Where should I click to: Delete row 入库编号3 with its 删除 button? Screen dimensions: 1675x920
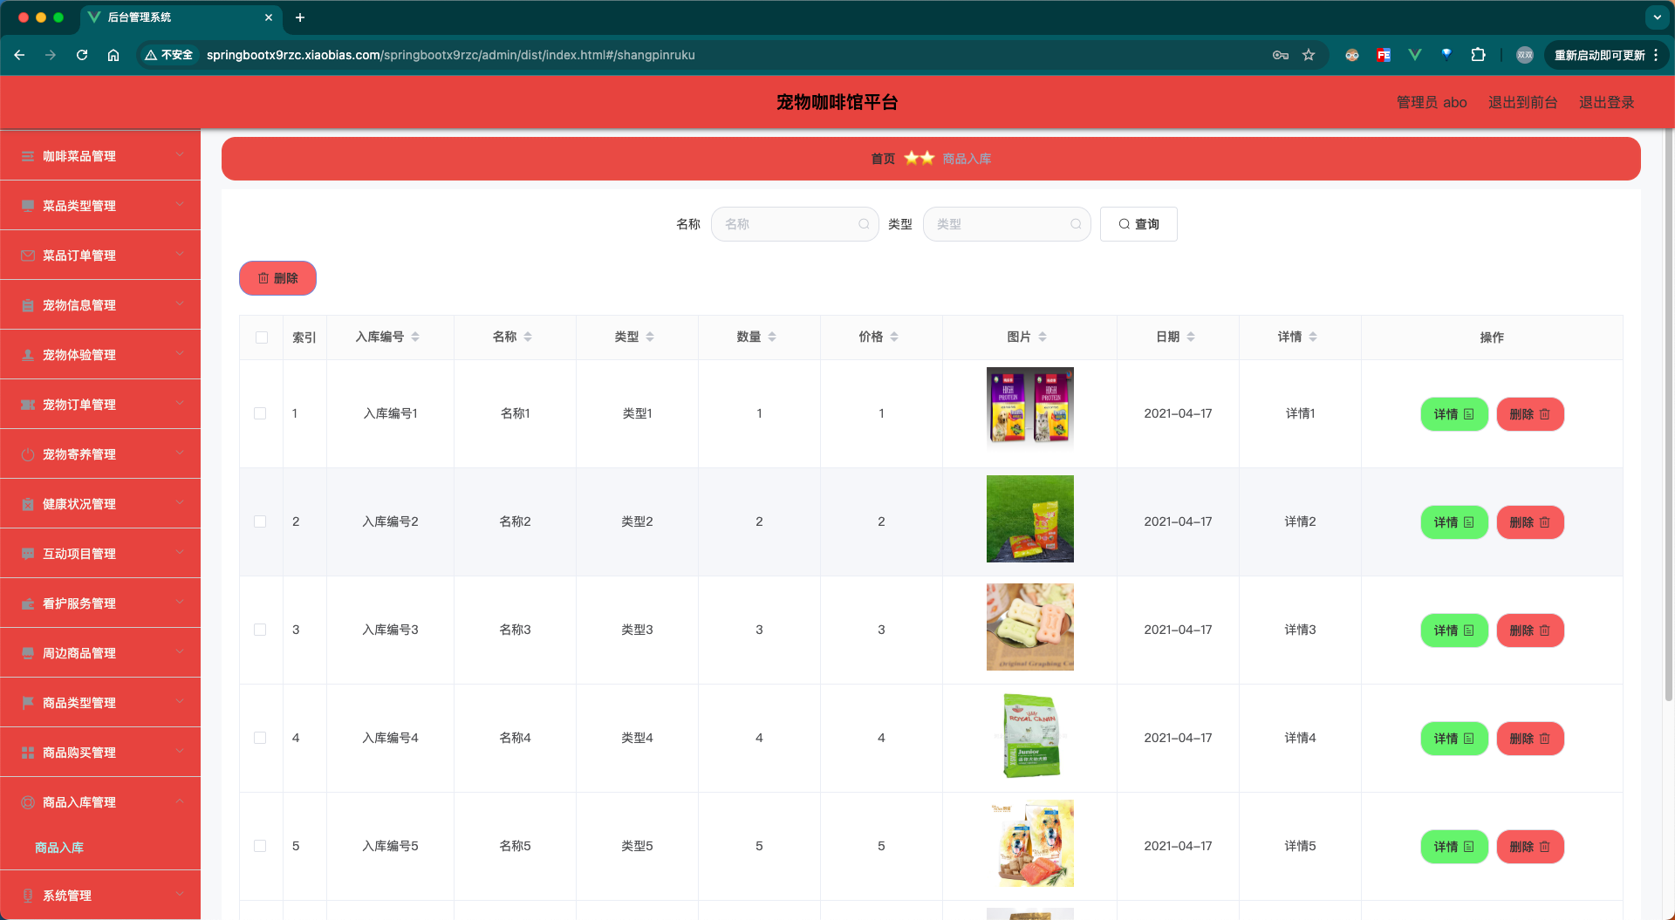(1530, 630)
